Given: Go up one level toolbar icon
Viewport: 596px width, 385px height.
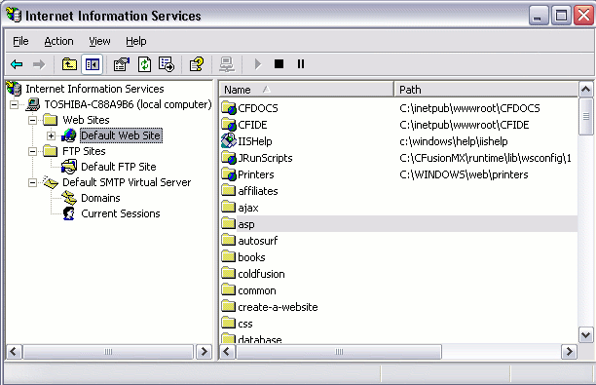Looking at the screenshot, I should 69,64.
